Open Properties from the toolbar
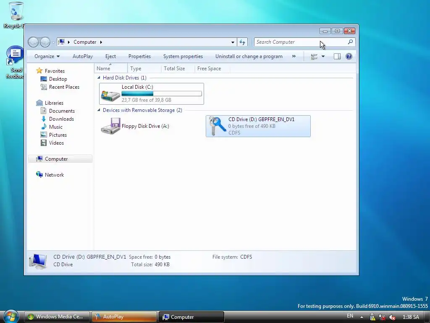 click(x=139, y=56)
